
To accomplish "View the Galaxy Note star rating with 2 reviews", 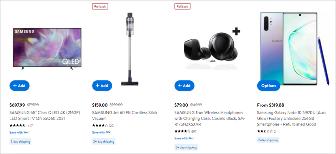I will 266,131.
